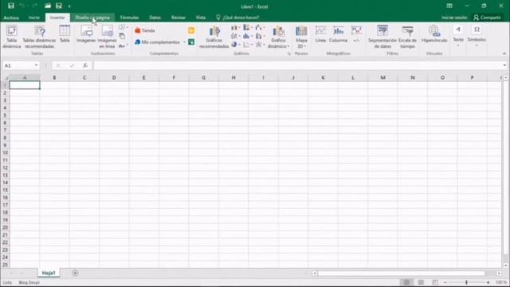The image size is (510, 287).
Task: Click the Insert function fx icon
Action: point(85,65)
